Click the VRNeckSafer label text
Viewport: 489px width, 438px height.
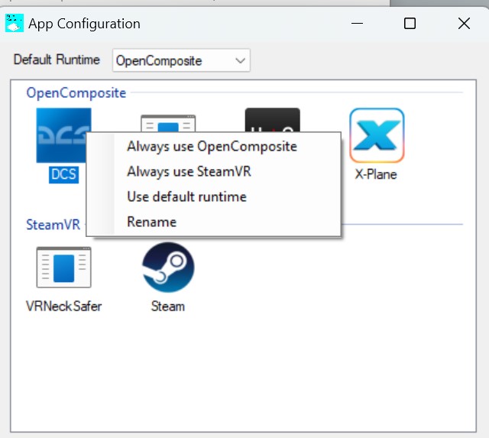[64, 306]
